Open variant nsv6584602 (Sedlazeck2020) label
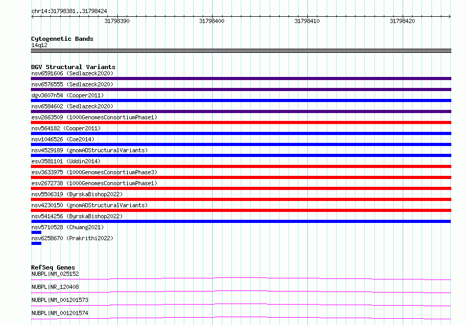Screen dimensions: 466x325 (72, 106)
